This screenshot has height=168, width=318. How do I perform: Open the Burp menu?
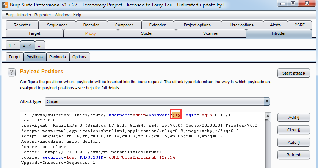pos(10,15)
